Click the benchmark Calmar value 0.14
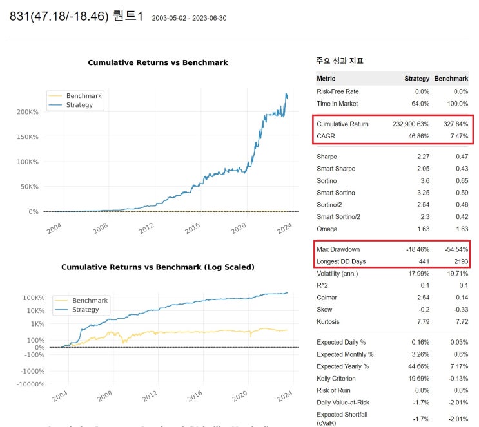The width and height of the screenshot is (479, 427). 462,298
